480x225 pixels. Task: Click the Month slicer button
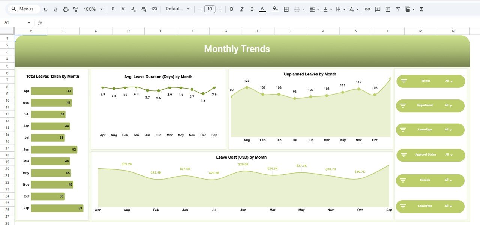430,81
